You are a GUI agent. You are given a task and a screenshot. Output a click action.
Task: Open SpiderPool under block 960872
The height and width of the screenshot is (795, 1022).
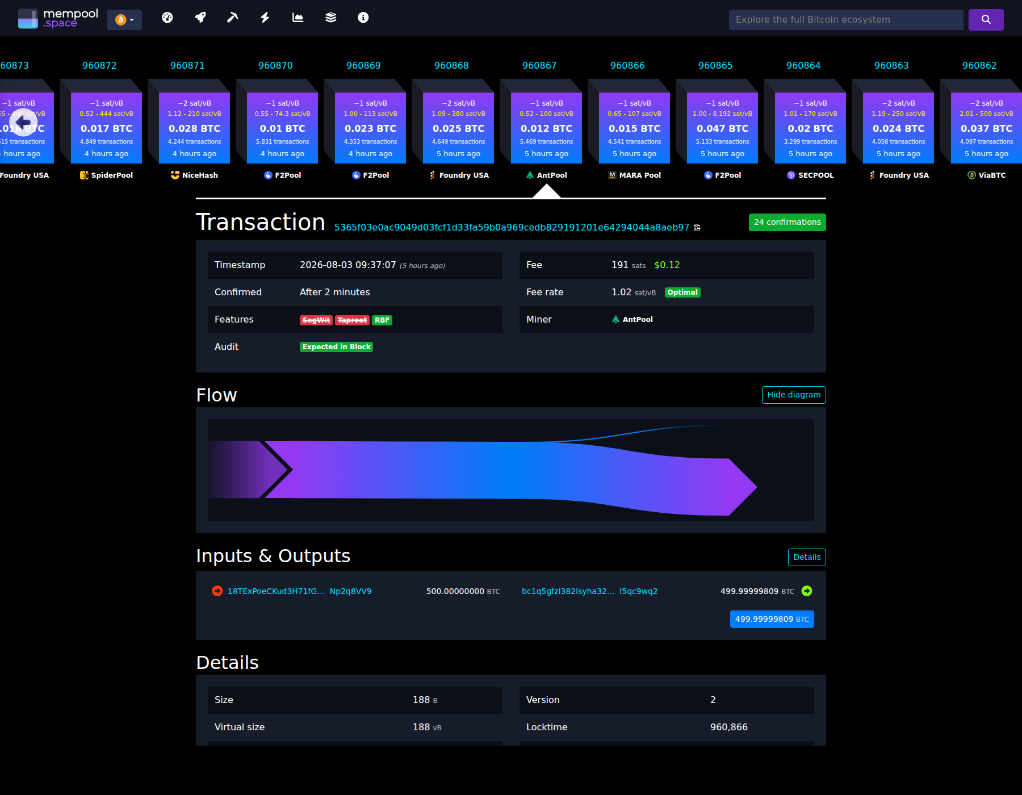click(x=106, y=175)
